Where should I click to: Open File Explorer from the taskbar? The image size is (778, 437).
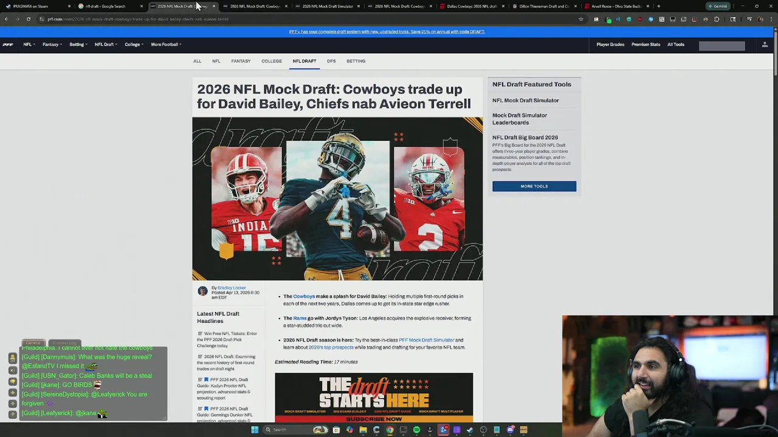363,430
